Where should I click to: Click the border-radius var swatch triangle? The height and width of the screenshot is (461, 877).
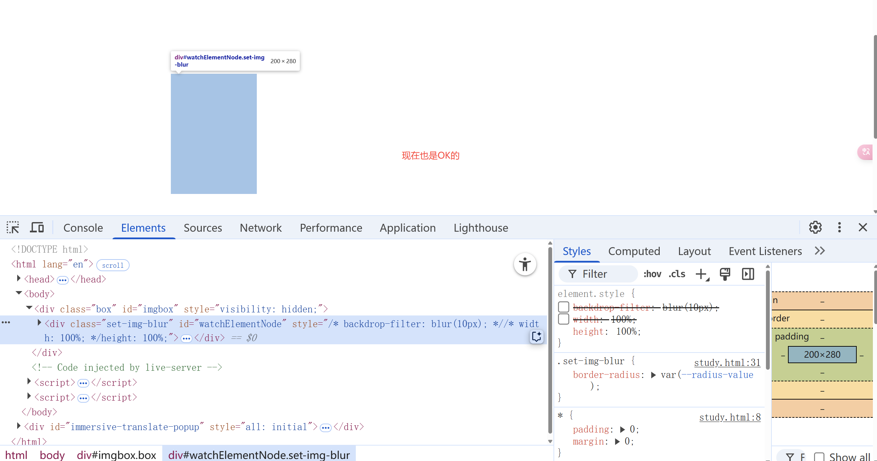click(x=654, y=375)
